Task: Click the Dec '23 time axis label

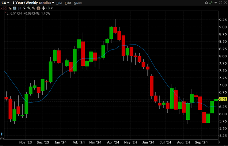Action: coord(43,142)
